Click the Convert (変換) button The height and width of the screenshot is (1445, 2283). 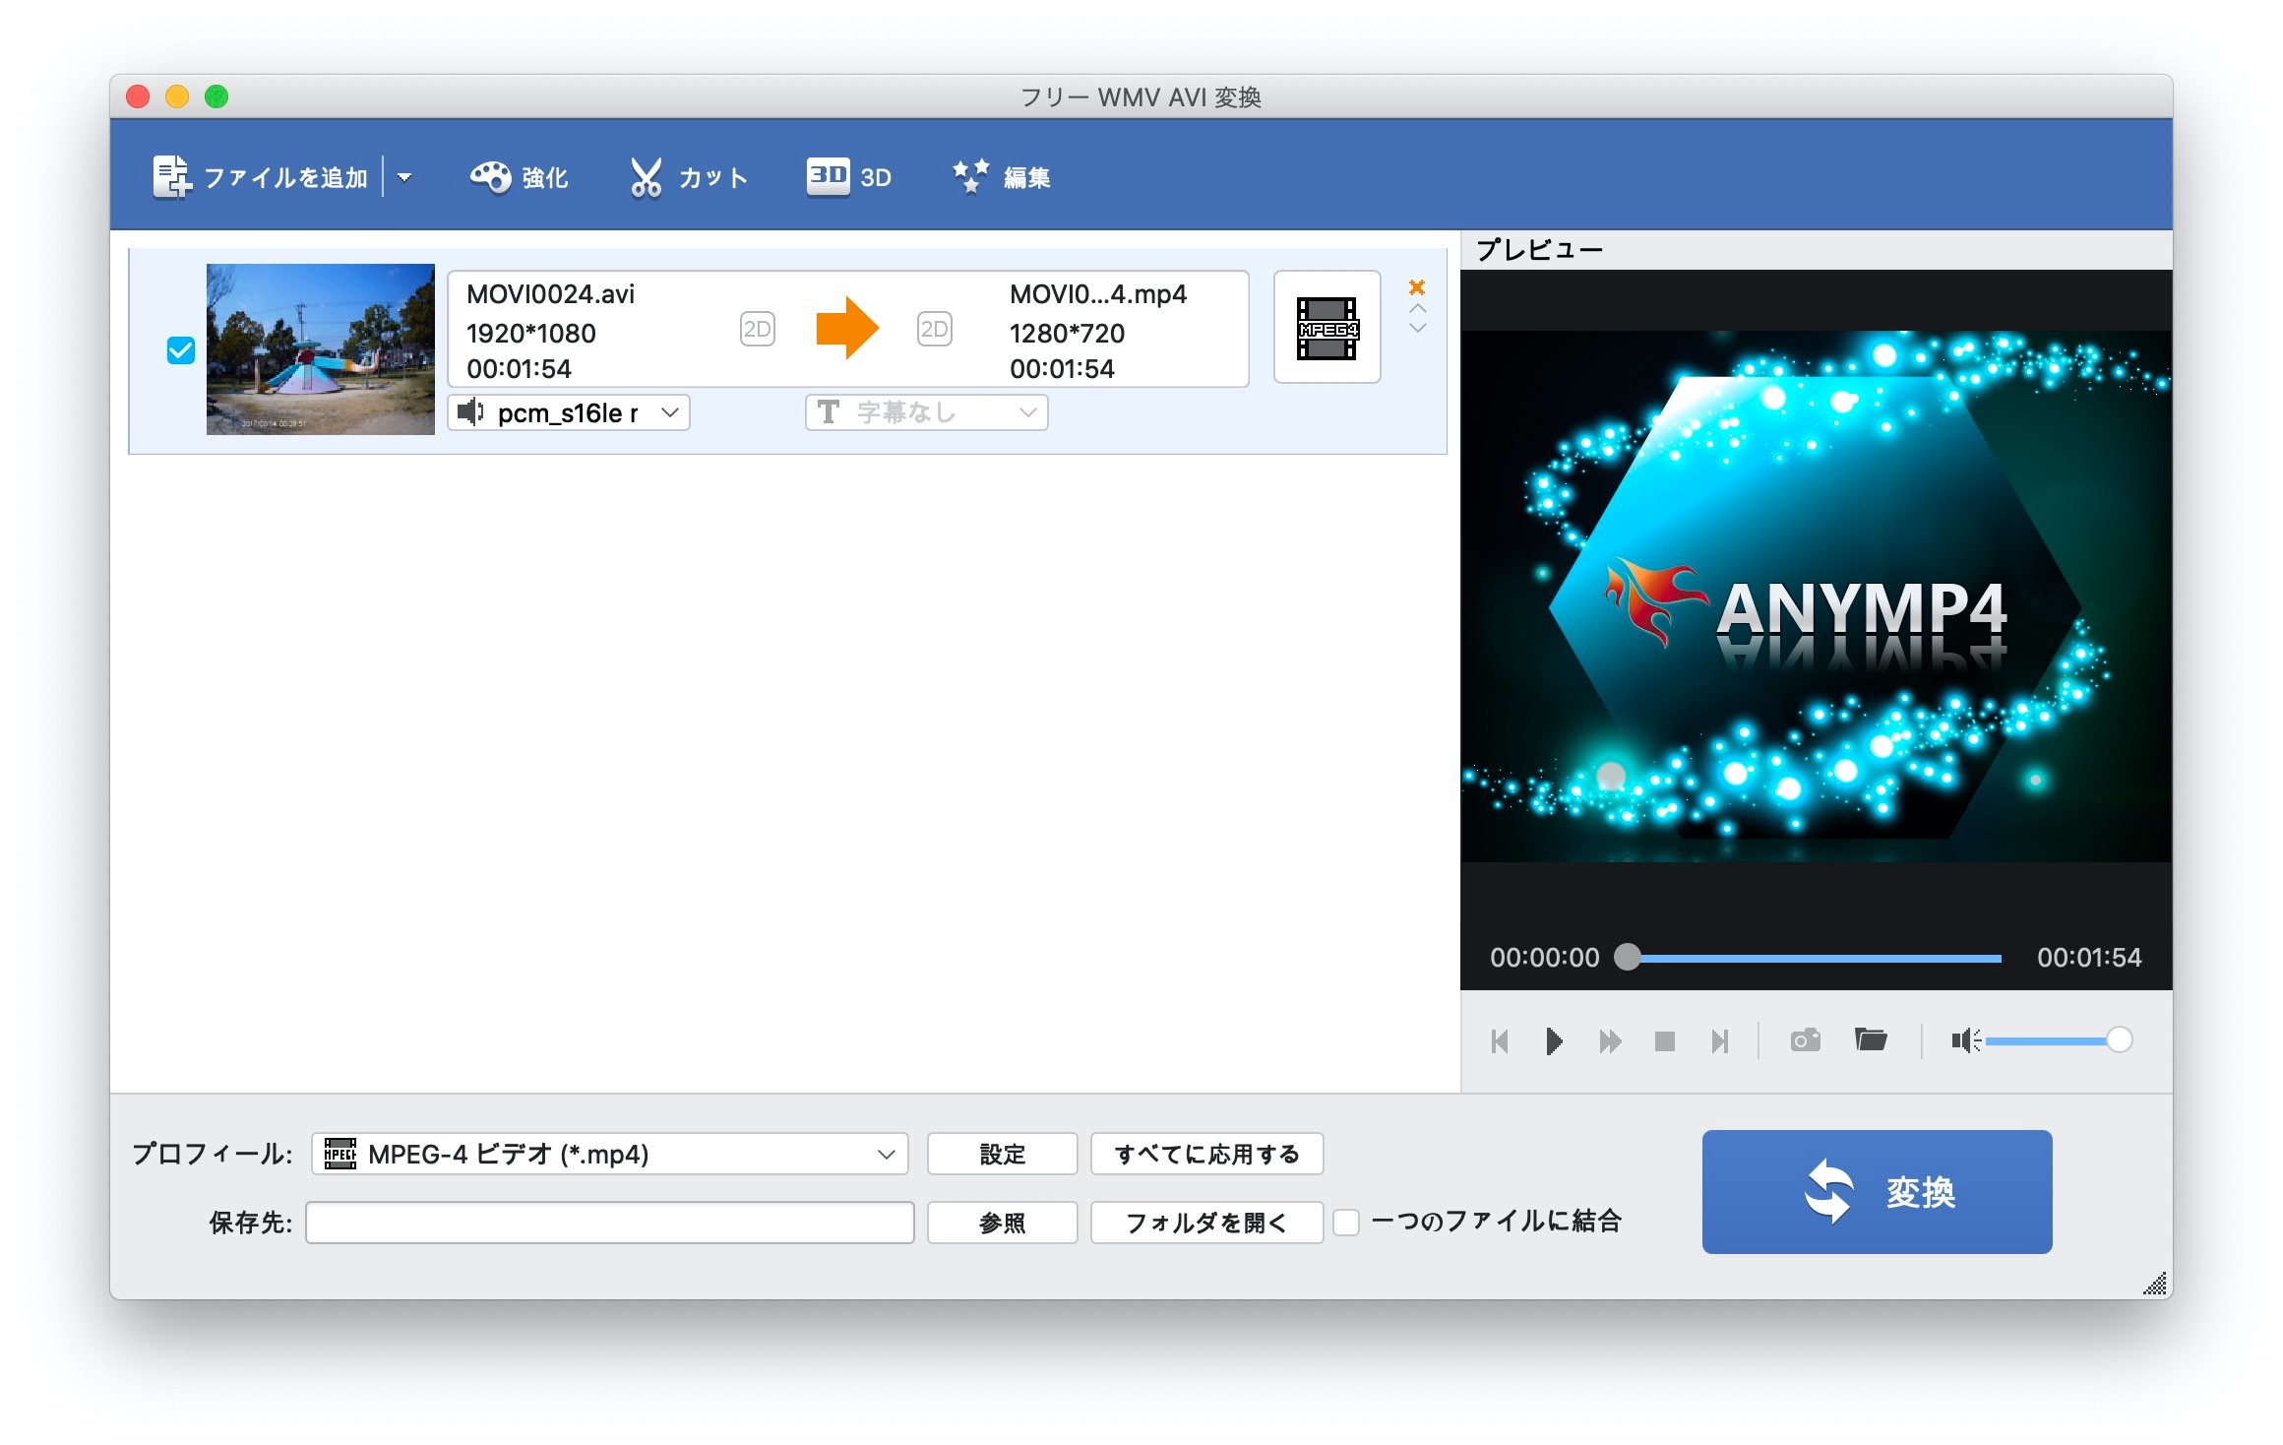(1876, 1191)
